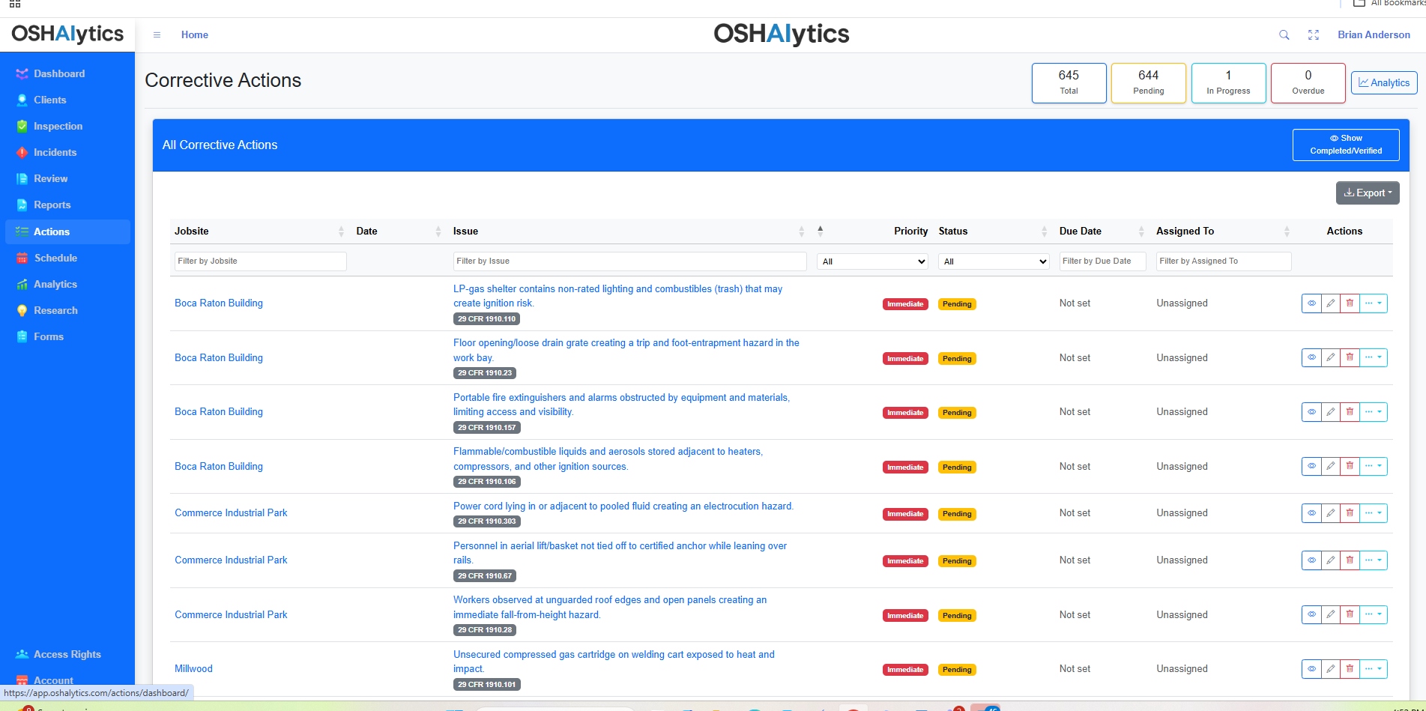Toggle fullscreen mode icon in header
The width and height of the screenshot is (1426, 711).
click(1314, 34)
